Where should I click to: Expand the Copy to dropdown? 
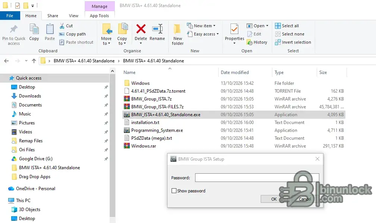coord(125,44)
